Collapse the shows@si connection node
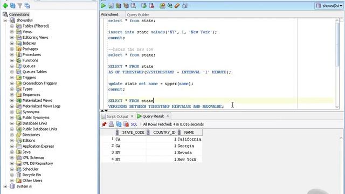The width and height of the screenshot is (345, 194). (5, 20)
